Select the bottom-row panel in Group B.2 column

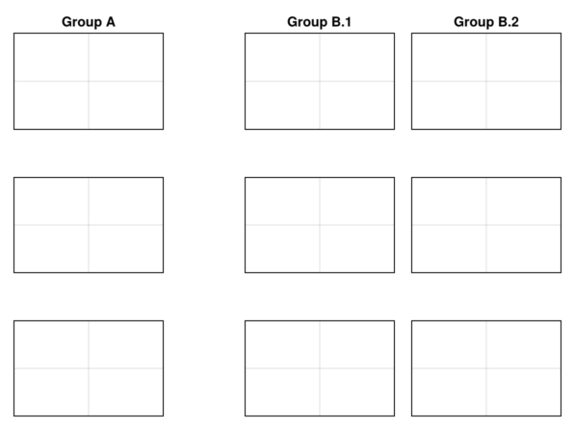(486, 368)
